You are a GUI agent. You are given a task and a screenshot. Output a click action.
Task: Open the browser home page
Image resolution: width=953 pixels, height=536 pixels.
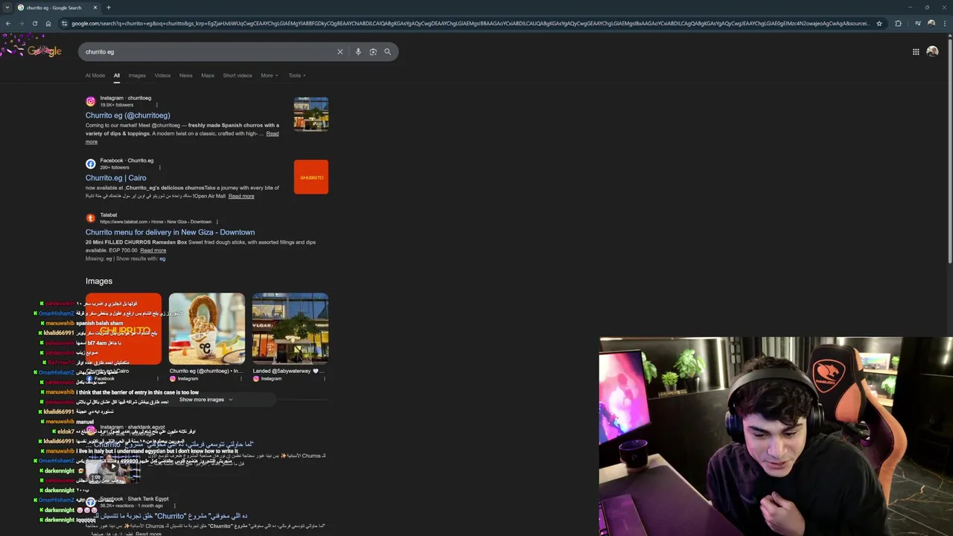pyautogui.click(x=48, y=23)
